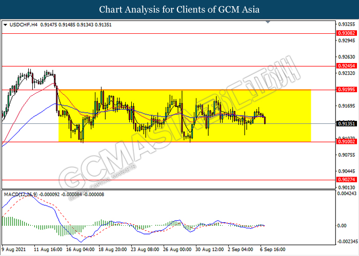Viewport: 359px width, 256px height.
Task: Click the 0.92630 price axis value
Action: (347, 57)
